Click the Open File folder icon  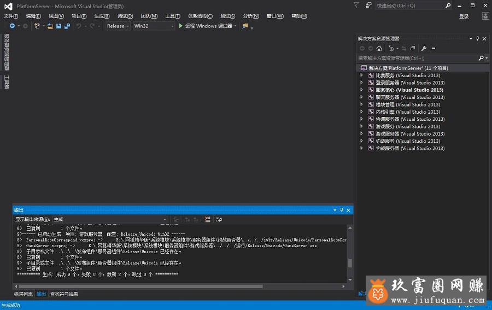click(50, 26)
